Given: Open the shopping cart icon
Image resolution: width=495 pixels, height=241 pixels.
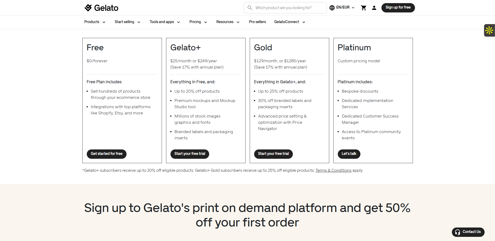Looking at the screenshot, I should [364, 8].
